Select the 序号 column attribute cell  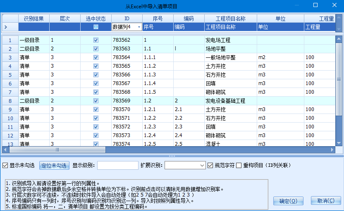158,27
